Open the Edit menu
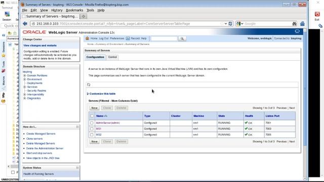This screenshot has width=324, height=182. tap(33, 10)
